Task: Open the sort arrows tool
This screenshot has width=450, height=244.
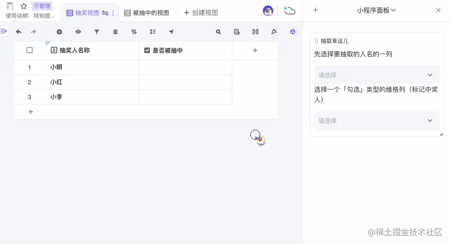Action: click(x=134, y=32)
